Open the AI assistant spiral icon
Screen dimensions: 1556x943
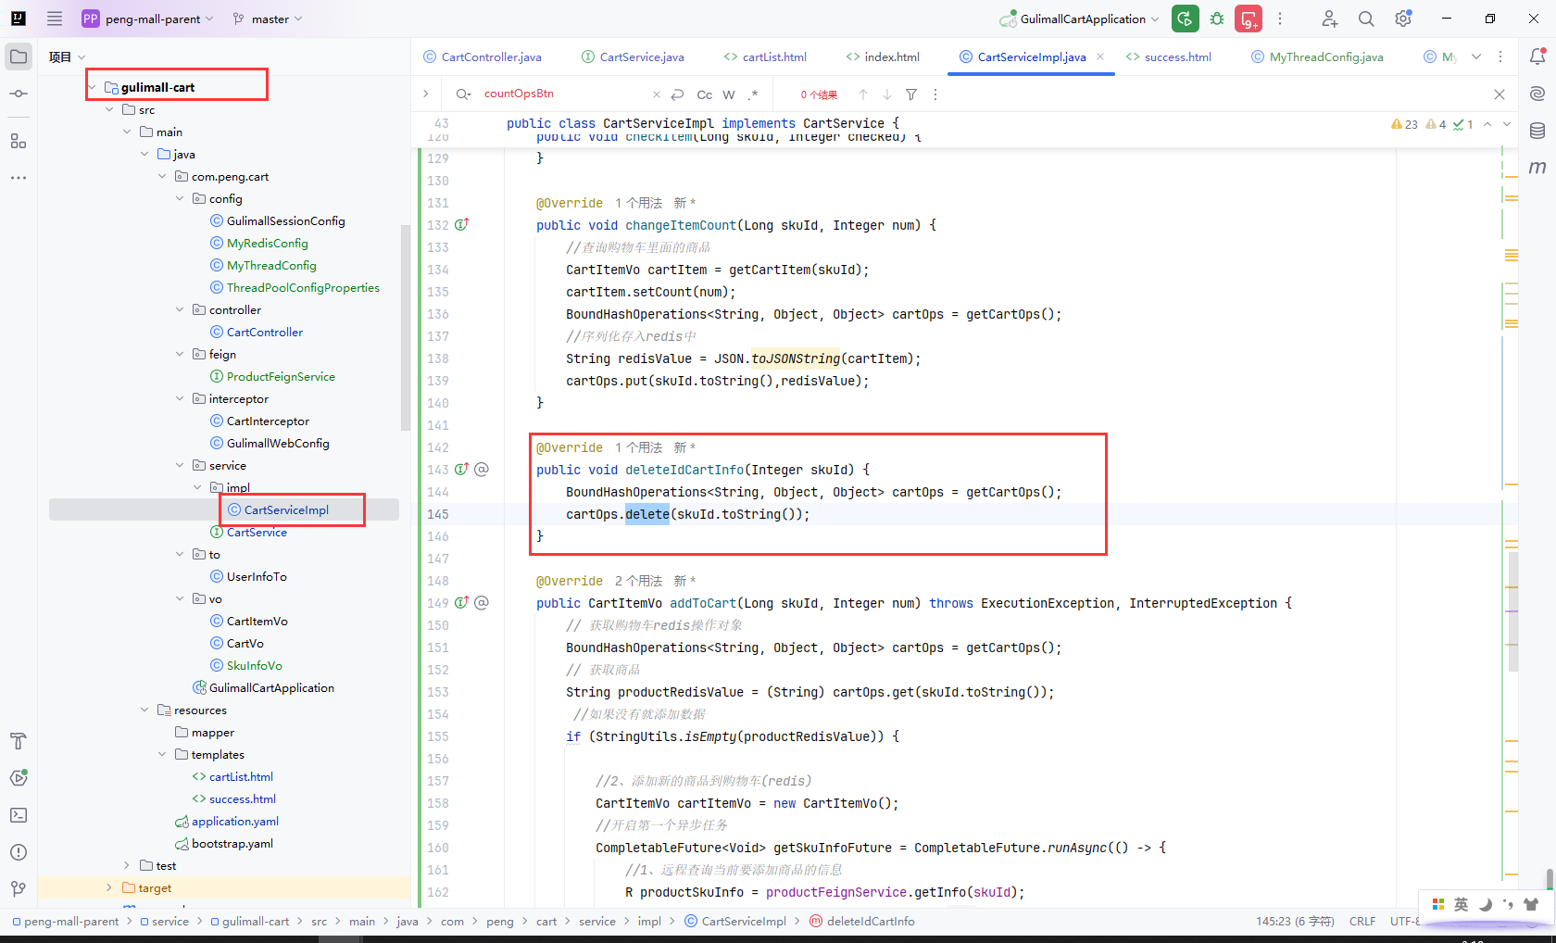(1537, 94)
